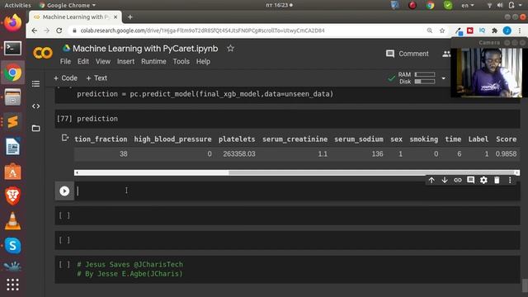Go forward in Chrome
The height and width of the screenshot is (297, 528).
[46, 31]
